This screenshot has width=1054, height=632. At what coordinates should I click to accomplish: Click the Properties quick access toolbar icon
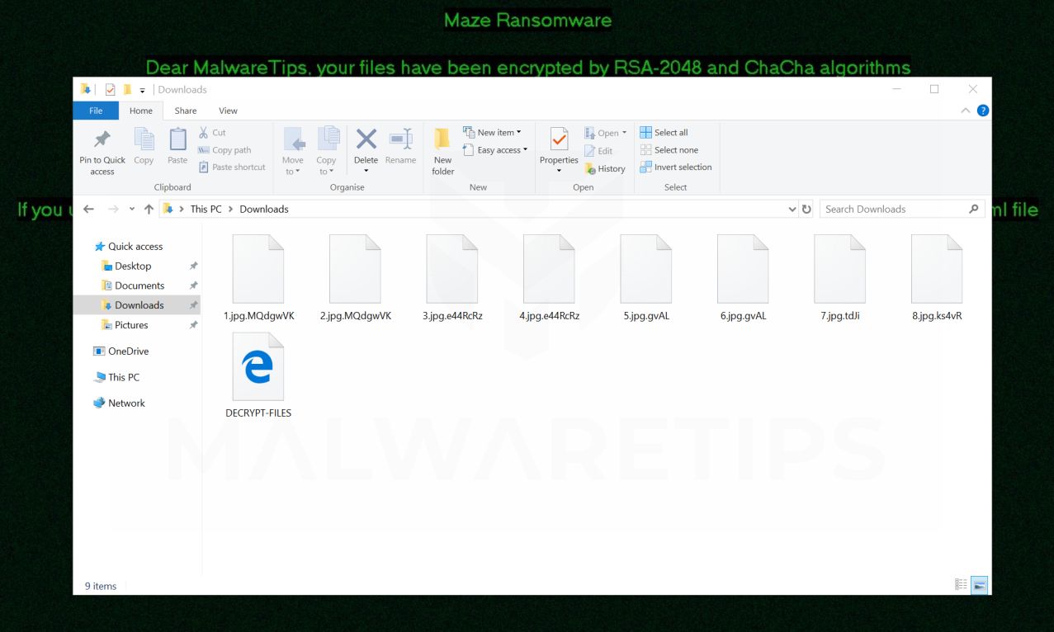110,89
